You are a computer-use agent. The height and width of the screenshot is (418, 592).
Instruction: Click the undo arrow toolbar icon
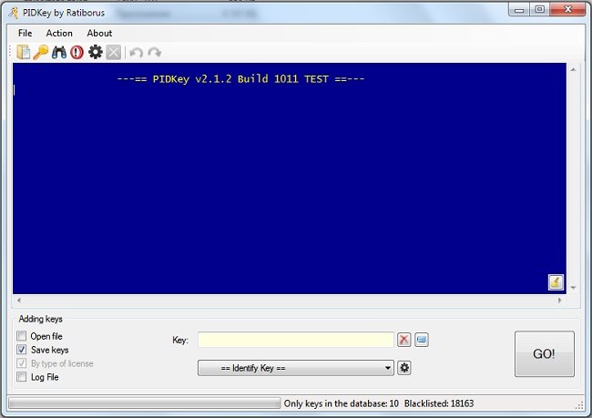(x=136, y=53)
